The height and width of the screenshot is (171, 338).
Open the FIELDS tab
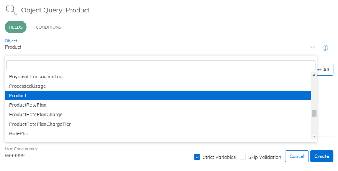click(x=15, y=27)
